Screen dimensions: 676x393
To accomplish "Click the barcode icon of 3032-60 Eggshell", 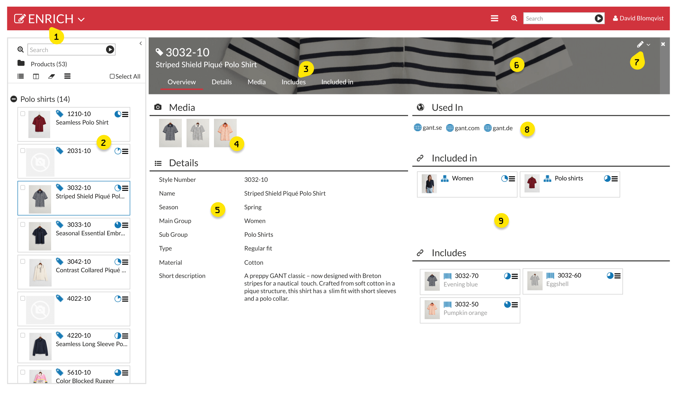I will click(x=550, y=276).
